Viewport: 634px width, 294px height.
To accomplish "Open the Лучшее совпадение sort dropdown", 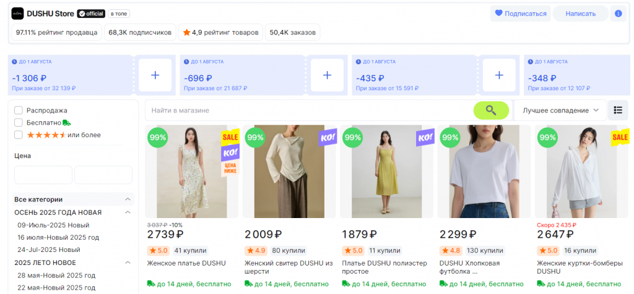I will [x=560, y=110].
